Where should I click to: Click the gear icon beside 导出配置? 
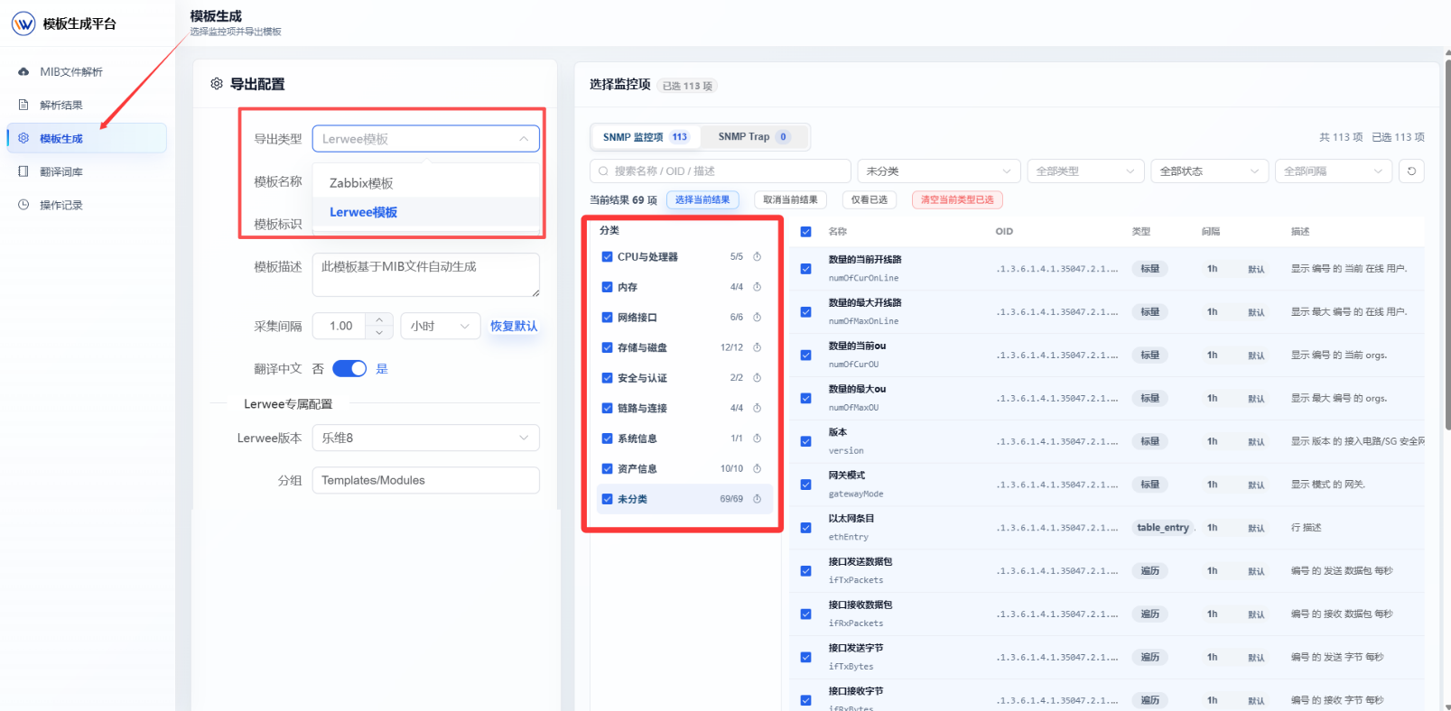pos(217,84)
